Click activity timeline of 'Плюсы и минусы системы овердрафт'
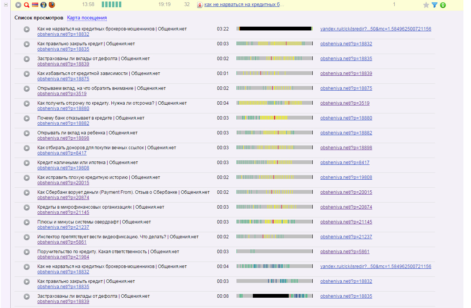The image size is (471, 308). click(x=275, y=222)
